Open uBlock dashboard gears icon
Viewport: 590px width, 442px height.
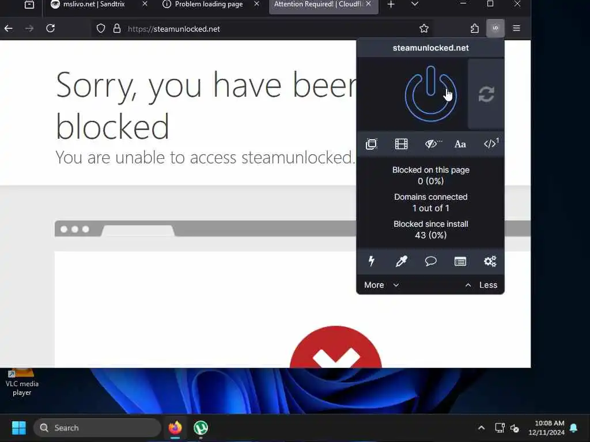pyautogui.click(x=490, y=261)
